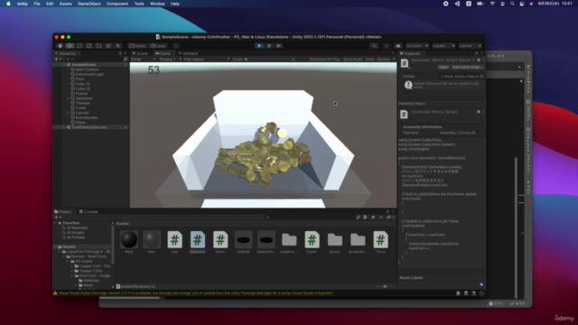Collapse the SampleScene hierarchy node
Screen dimensions: 578x325
click(x=64, y=65)
